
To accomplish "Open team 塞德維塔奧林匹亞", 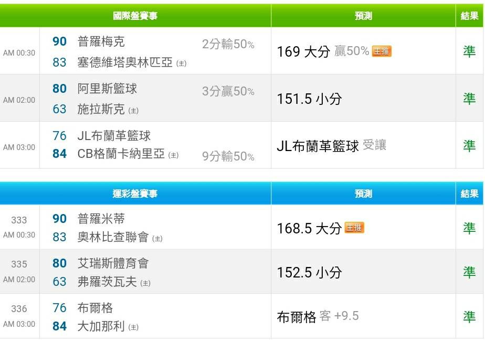I will 124,62.
